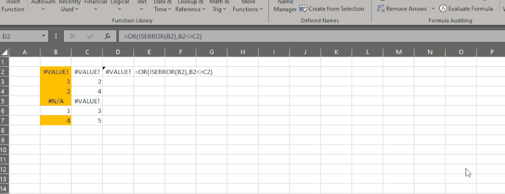Select column D header
The width and height of the screenshot is (505, 194).
click(118, 52)
